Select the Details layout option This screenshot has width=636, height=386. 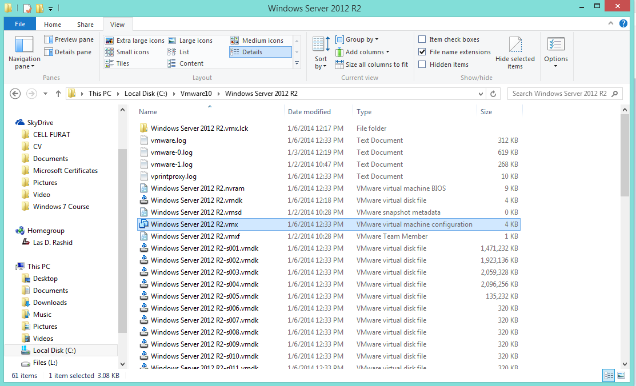click(x=261, y=52)
